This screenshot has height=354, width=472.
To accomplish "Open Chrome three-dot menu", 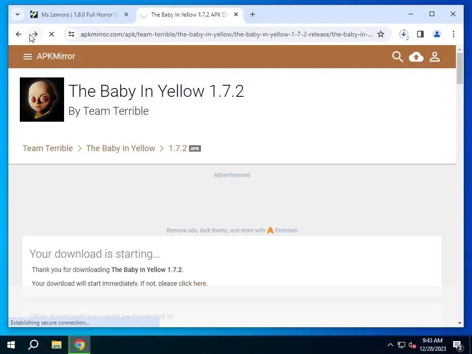I will [x=454, y=34].
